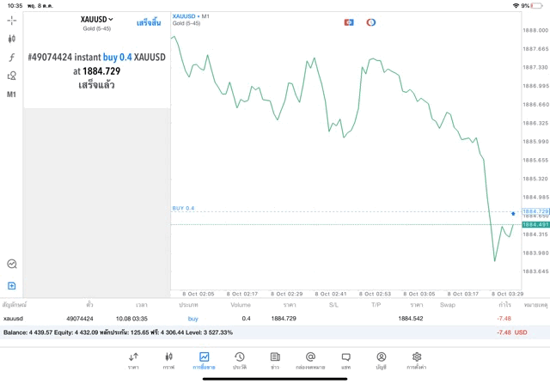The image size is (550, 384).
Task: Toggle the red-blue circular chart icon
Action: coord(371,22)
